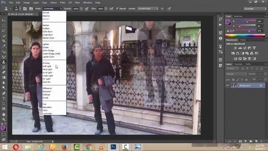Select the Background layer thumbnail
Viewport: 268px width, 151px height.
234,85
